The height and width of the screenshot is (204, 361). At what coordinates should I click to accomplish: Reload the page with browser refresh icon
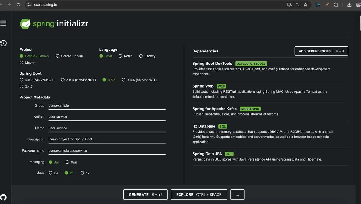click(x=18, y=5)
